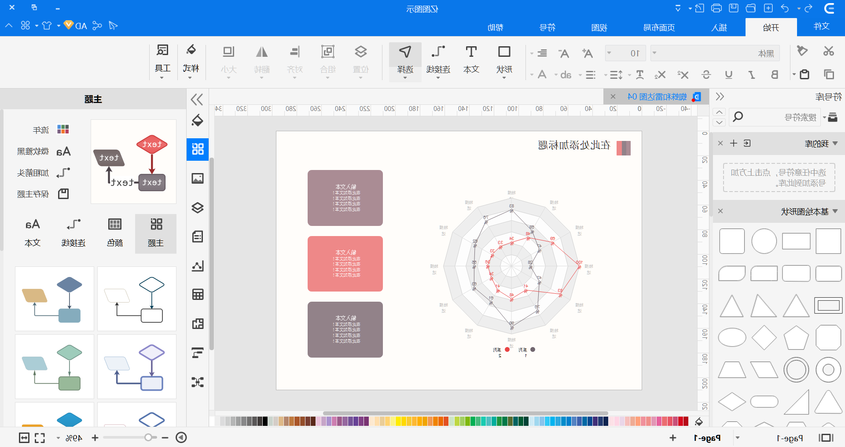Increase font size with larger A icon
This screenshot has height=447, width=845.
587,53
